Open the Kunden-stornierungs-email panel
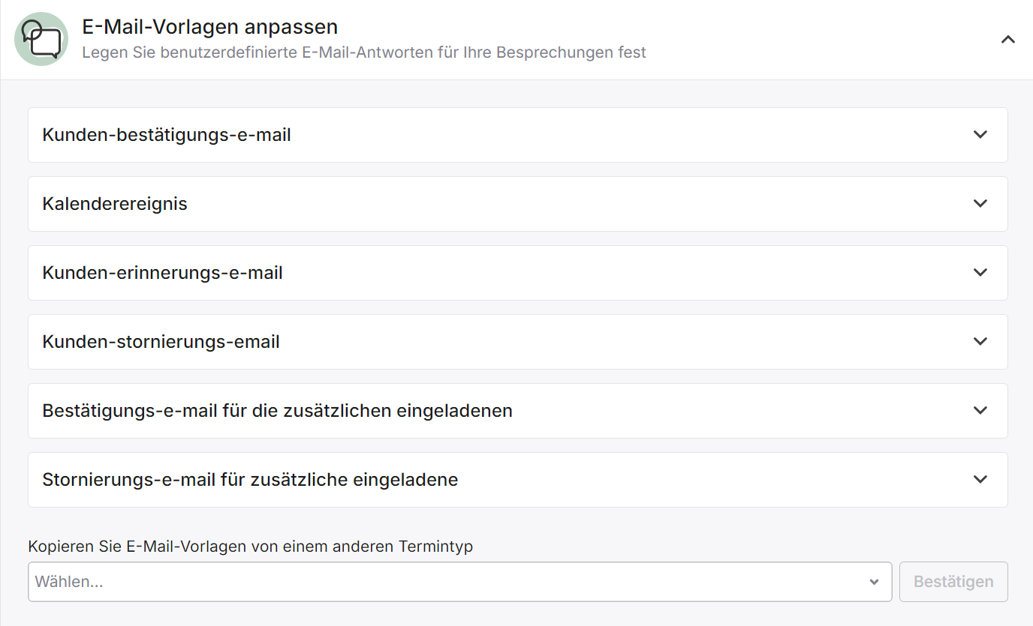The height and width of the screenshot is (626, 1033). (517, 342)
